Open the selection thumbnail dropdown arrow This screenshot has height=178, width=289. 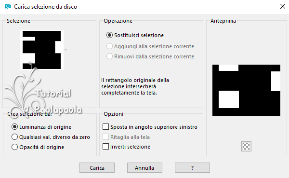click(x=66, y=50)
